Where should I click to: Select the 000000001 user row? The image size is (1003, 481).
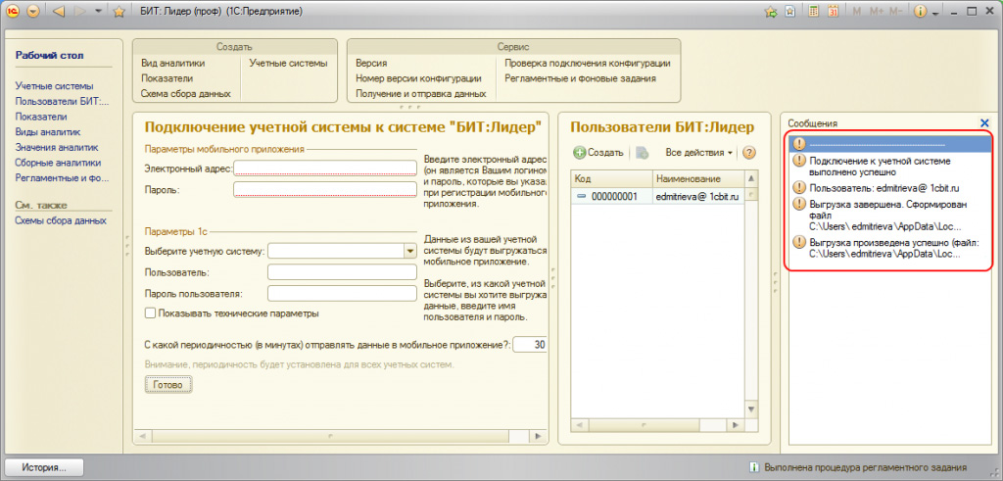point(612,196)
